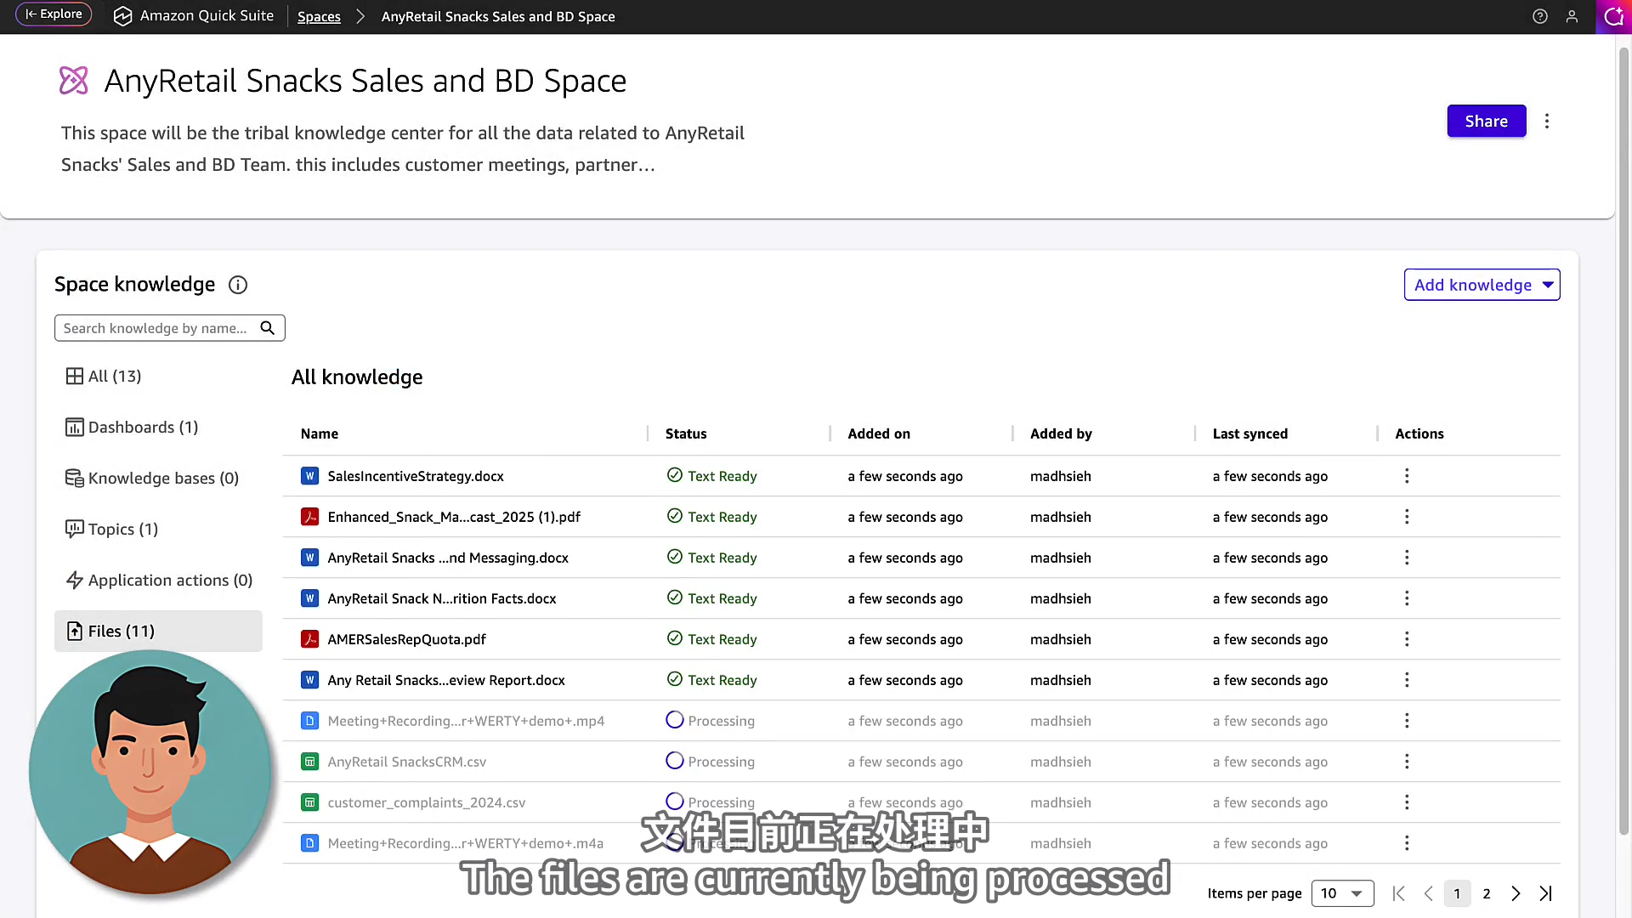Click the Share button
The width and height of the screenshot is (1632, 918).
[x=1486, y=121]
